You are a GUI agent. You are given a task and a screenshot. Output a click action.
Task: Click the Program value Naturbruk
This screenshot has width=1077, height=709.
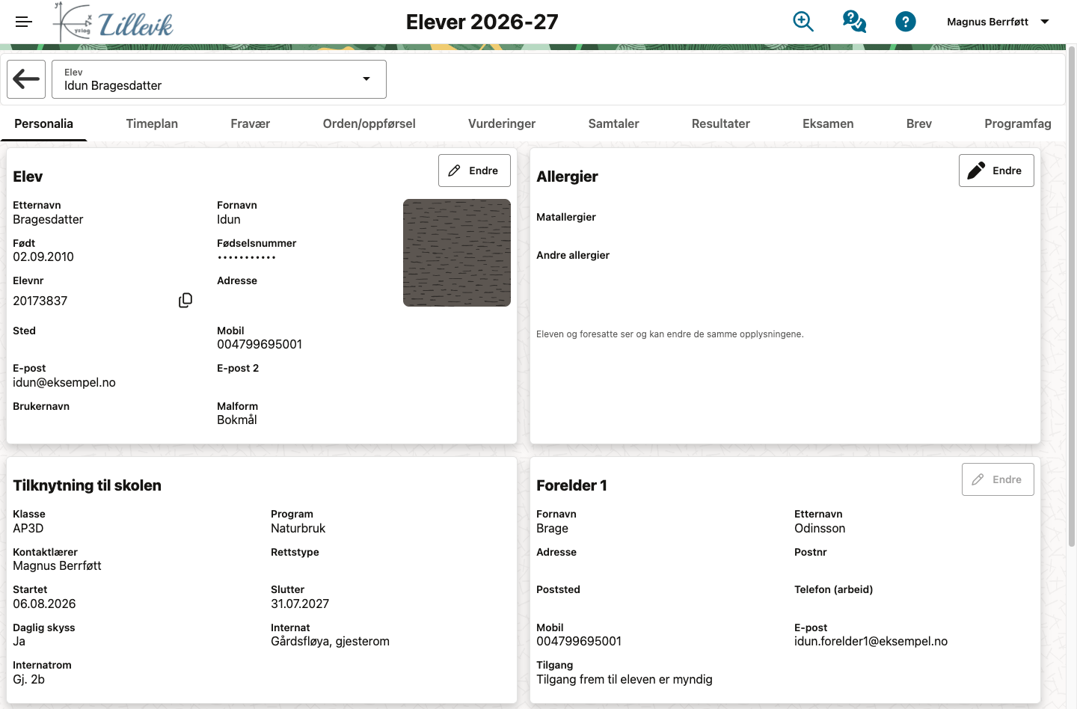coord(298,529)
